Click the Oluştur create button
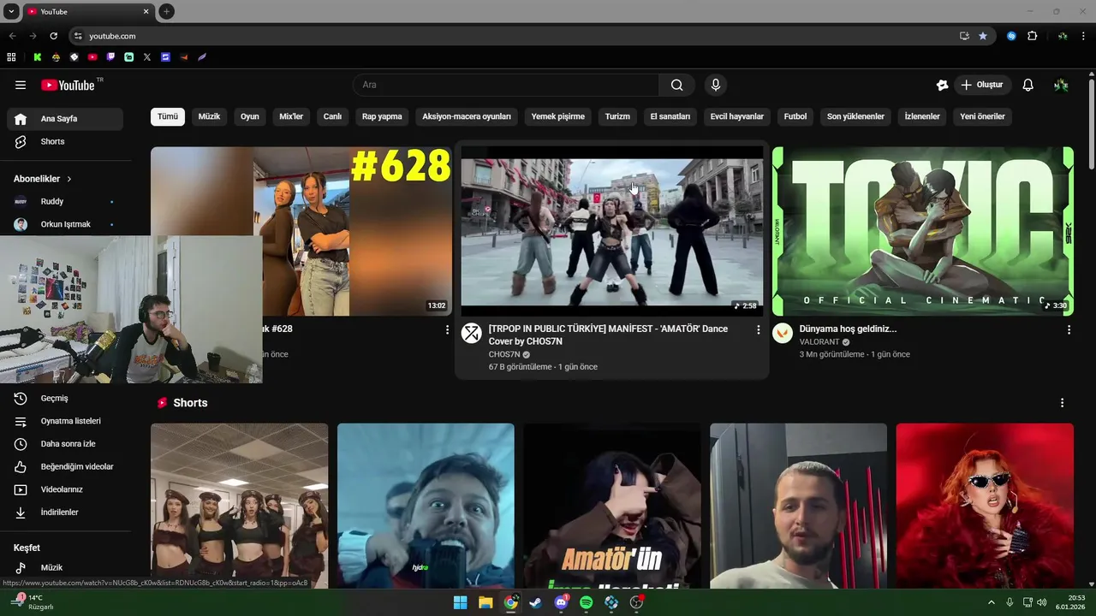 pyautogui.click(x=982, y=85)
